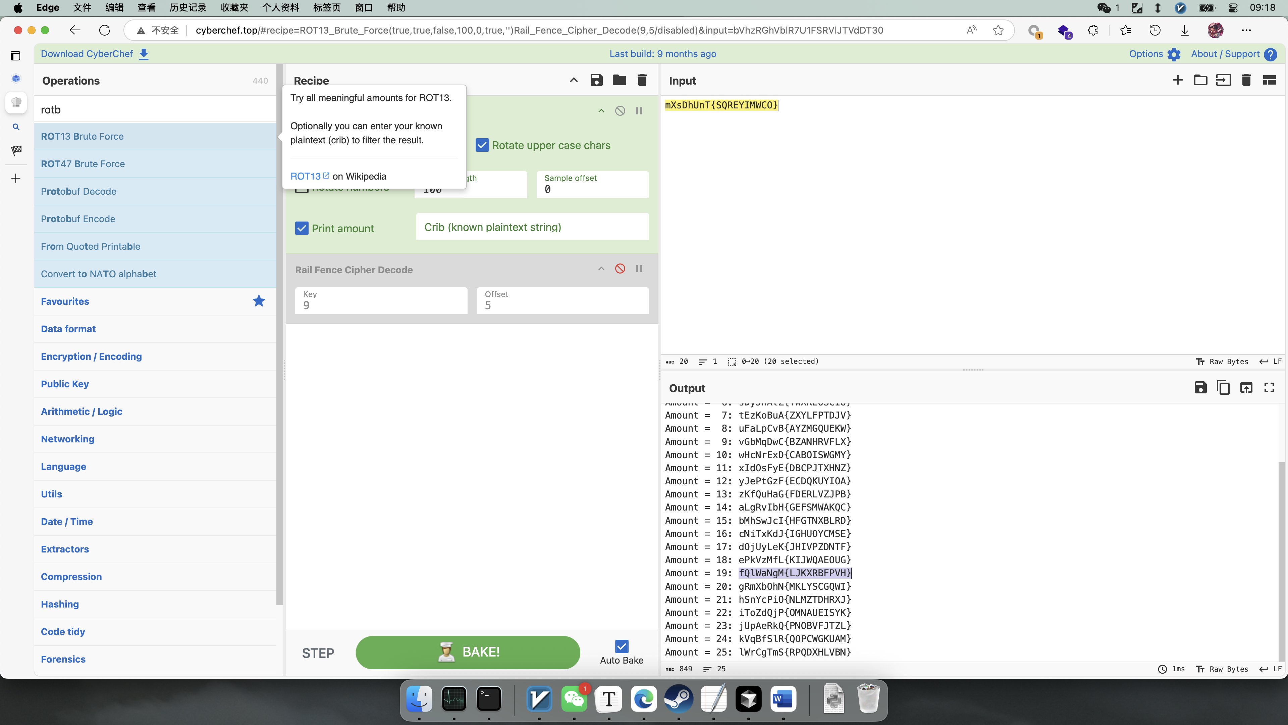Open About / Support
1288x725 pixels.
(1234, 54)
